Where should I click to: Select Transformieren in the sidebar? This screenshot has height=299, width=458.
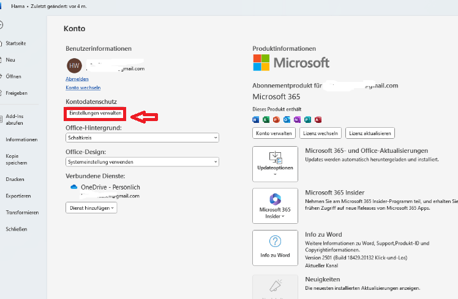pyautogui.click(x=22, y=213)
